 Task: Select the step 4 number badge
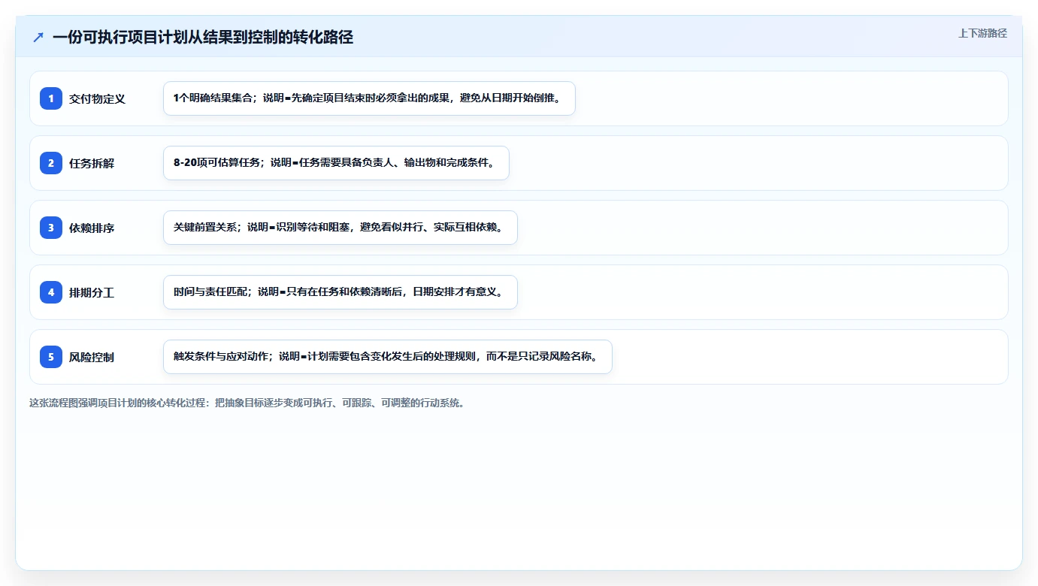pos(51,292)
